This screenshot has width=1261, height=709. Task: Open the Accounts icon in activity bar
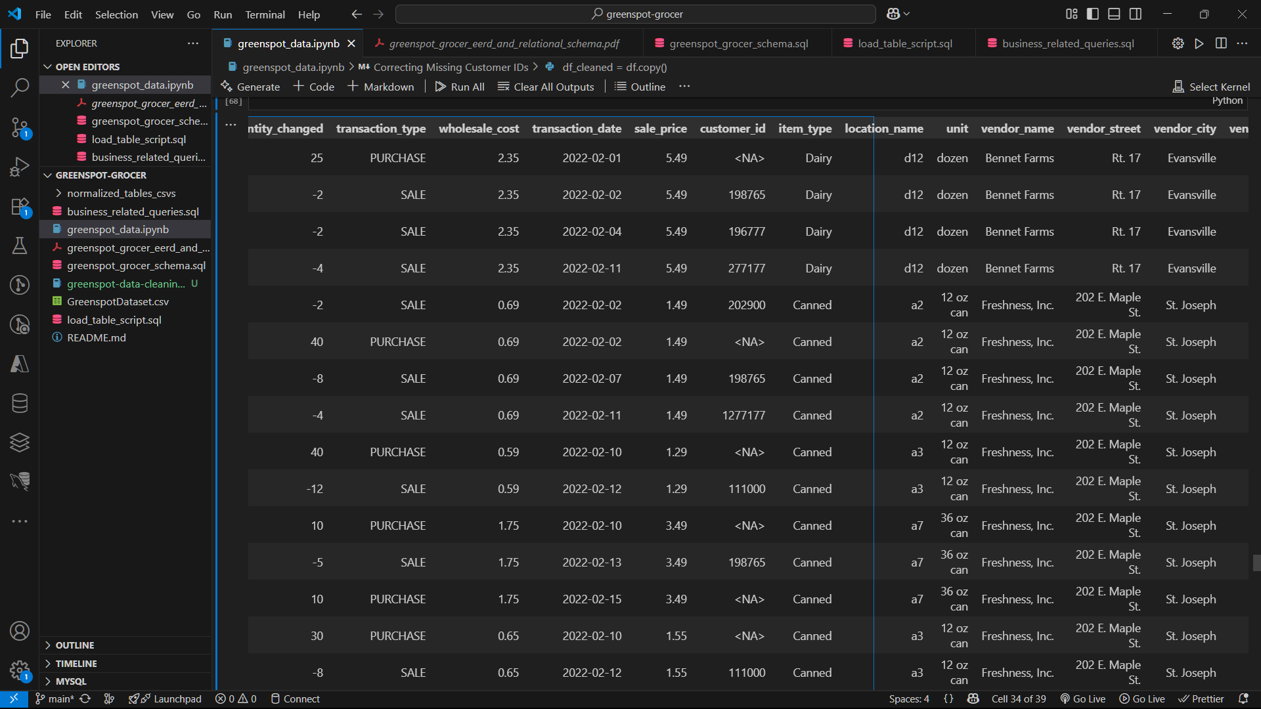pos(20,631)
